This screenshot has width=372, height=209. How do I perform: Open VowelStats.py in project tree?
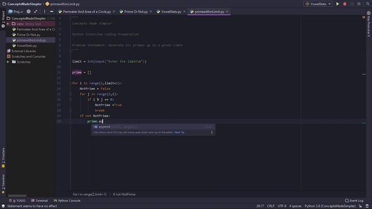click(x=31, y=45)
